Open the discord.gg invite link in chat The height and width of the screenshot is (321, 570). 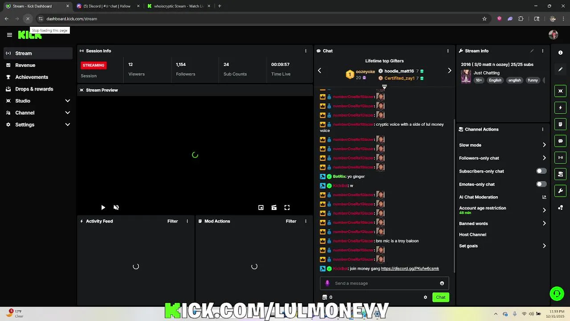click(410, 269)
